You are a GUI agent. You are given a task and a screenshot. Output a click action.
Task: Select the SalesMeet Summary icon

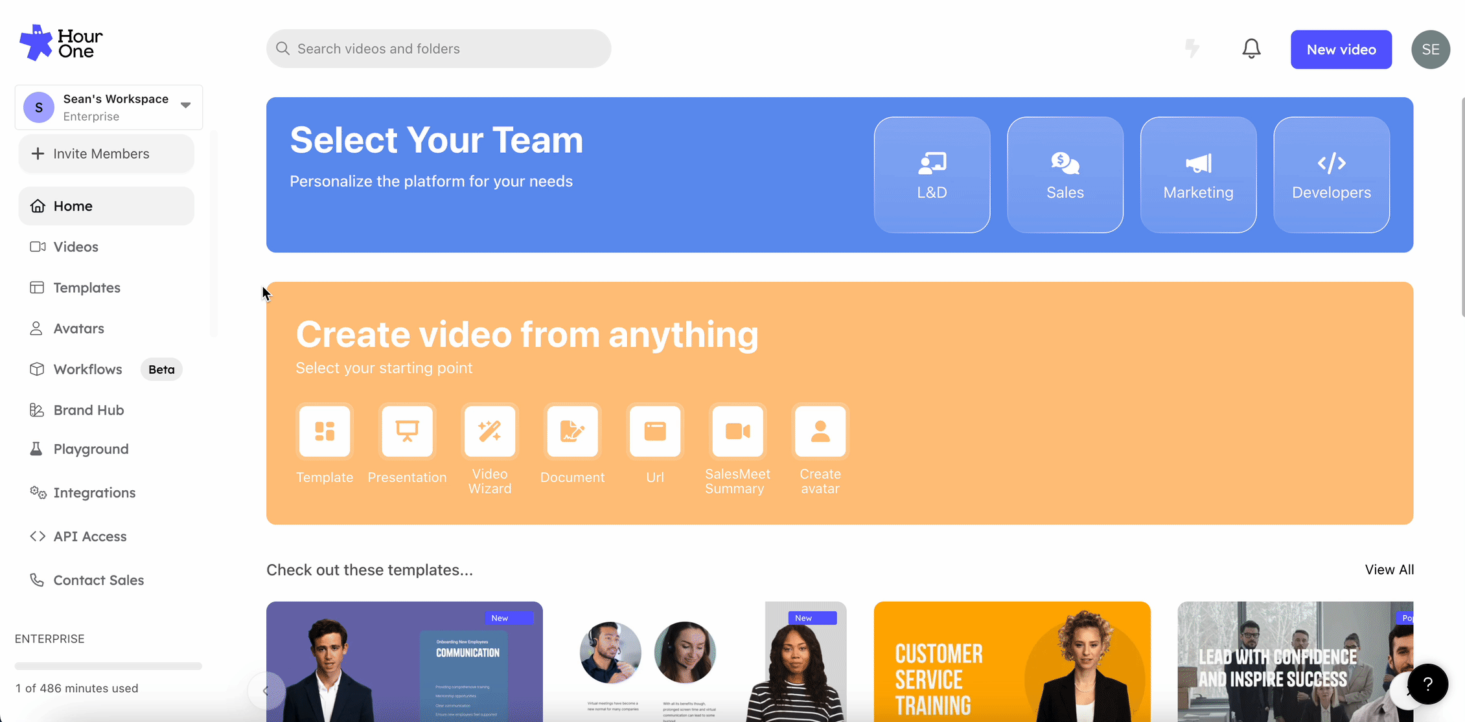(737, 431)
